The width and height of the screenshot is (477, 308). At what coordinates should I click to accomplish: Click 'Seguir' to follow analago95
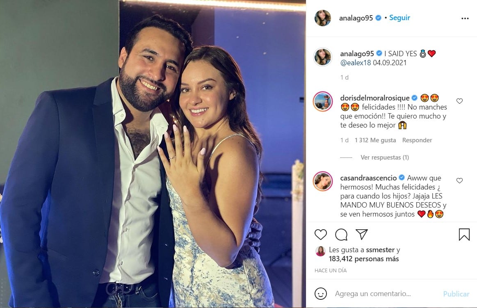(399, 18)
